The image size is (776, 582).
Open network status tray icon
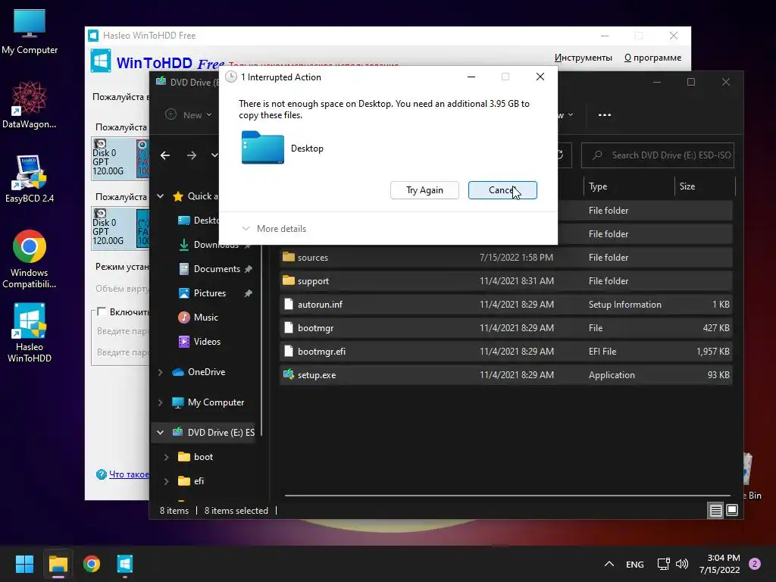[x=663, y=564]
